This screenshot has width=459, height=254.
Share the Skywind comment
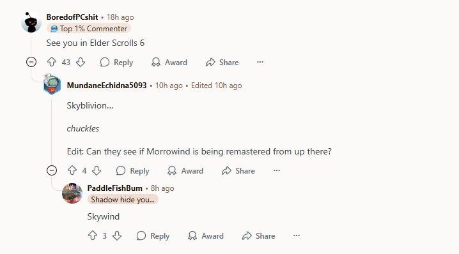[258, 236]
